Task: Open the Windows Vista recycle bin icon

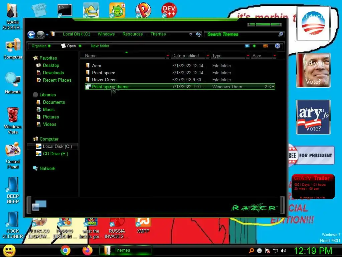Action: (13, 120)
